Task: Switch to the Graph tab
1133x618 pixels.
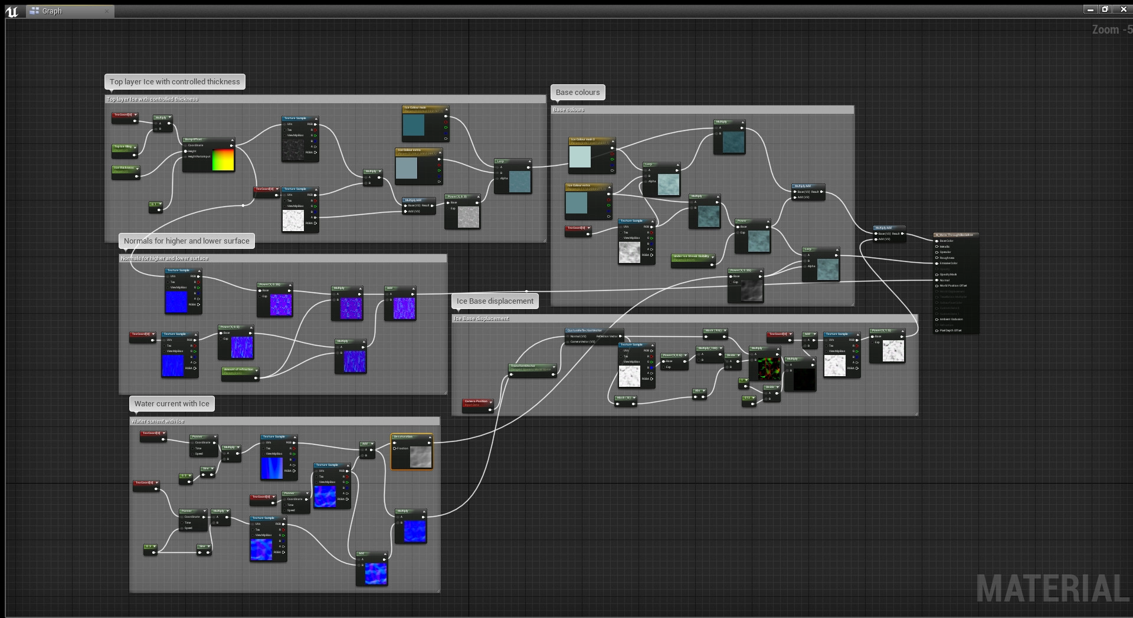Action: 52,11
